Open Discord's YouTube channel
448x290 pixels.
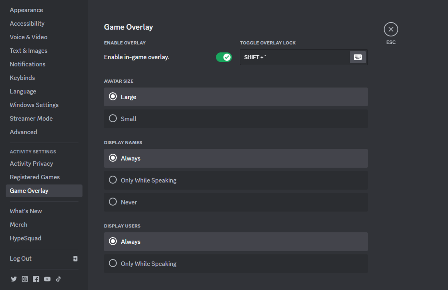(x=47, y=279)
